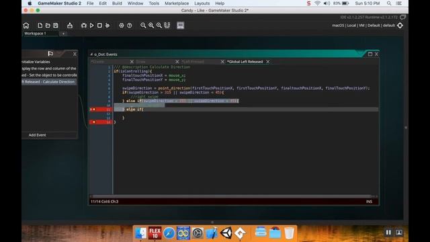
Task: Add a new workspace with plus tab
Action: (63, 34)
